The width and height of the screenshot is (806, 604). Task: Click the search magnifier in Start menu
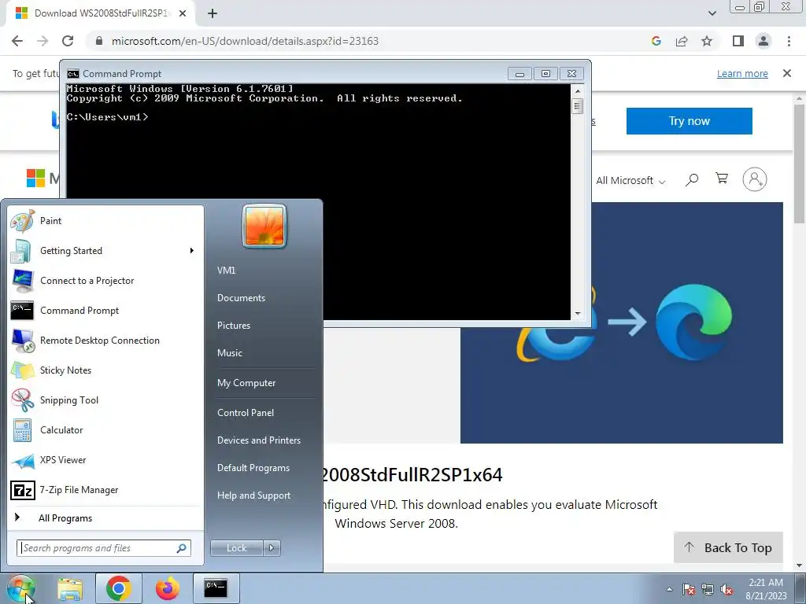(182, 548)
